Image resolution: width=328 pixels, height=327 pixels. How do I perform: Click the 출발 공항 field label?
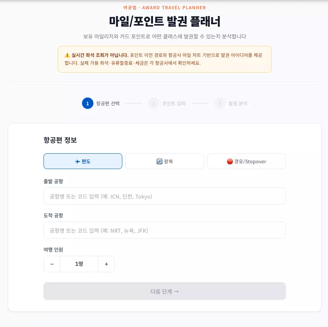[53, 181]
